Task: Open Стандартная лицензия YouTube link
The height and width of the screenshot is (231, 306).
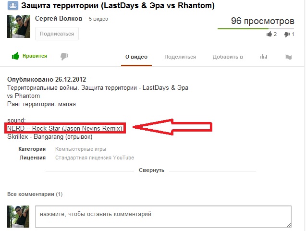Action: (x=95, y=158)
